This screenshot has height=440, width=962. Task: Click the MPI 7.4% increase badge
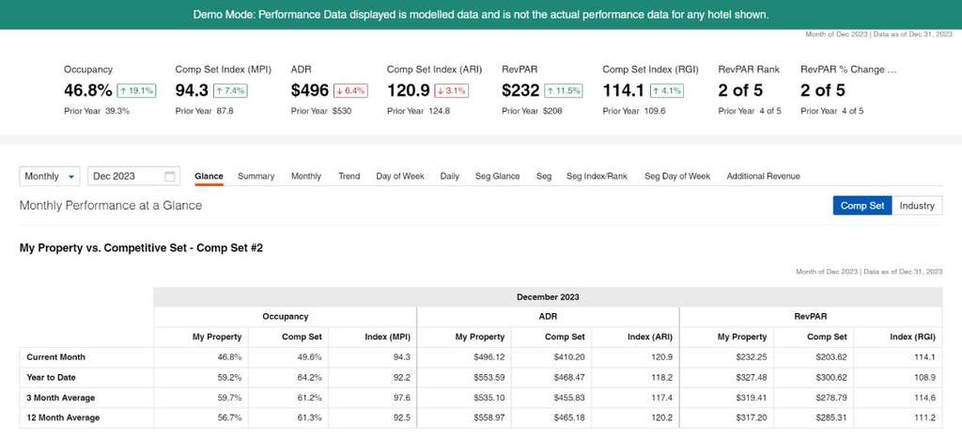click(x=232, y=91)
